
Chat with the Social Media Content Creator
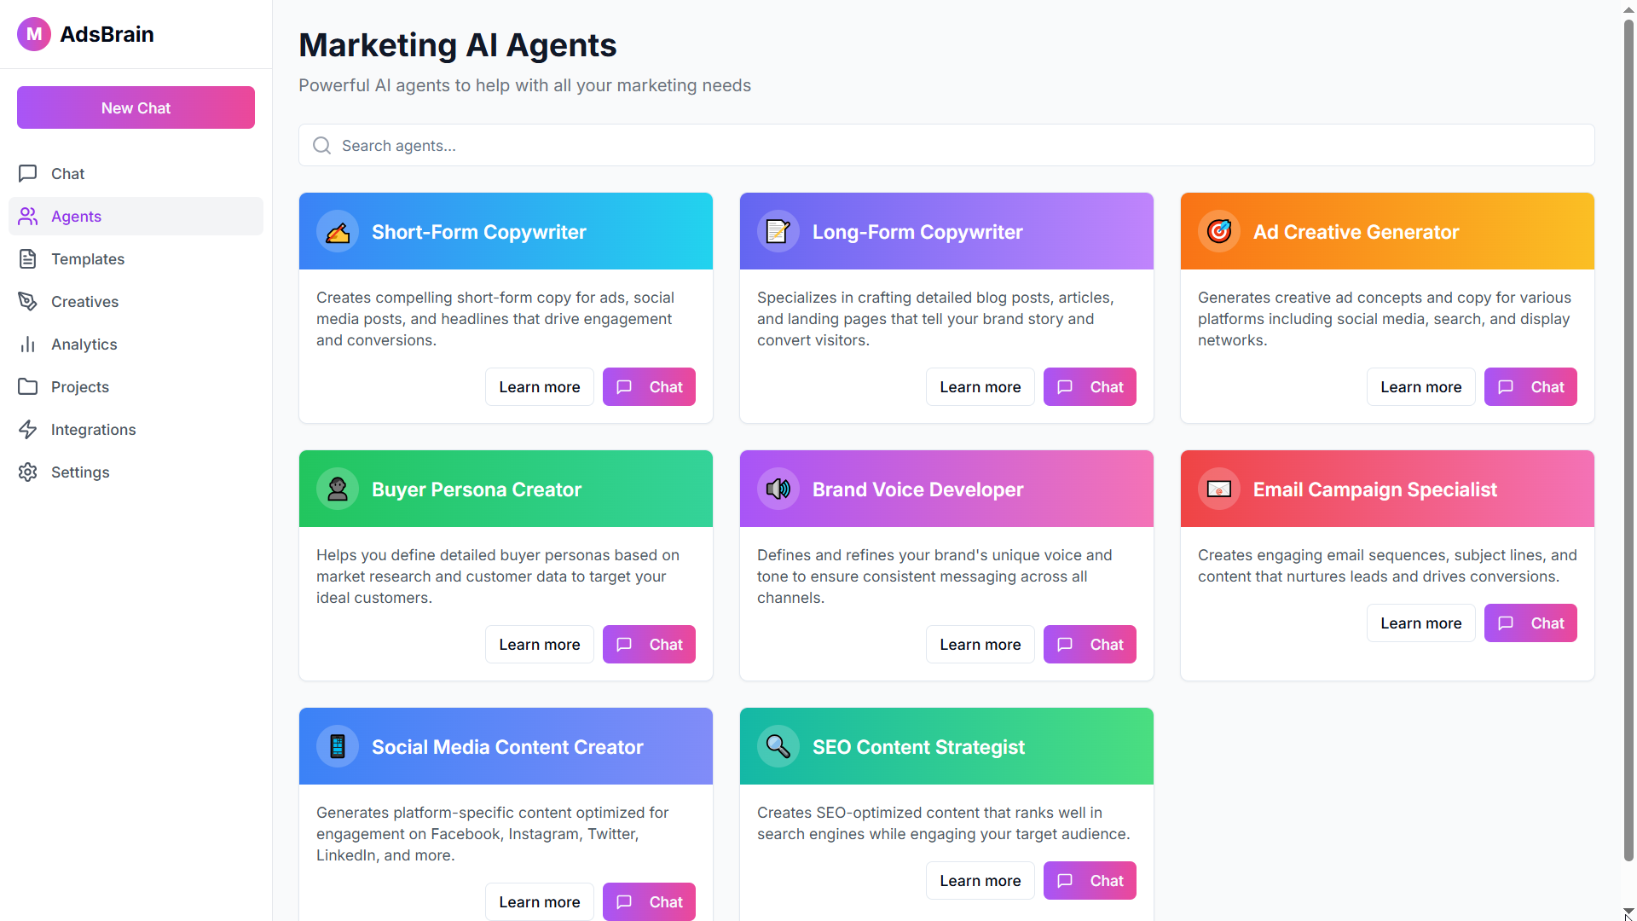tap(649, 902)
